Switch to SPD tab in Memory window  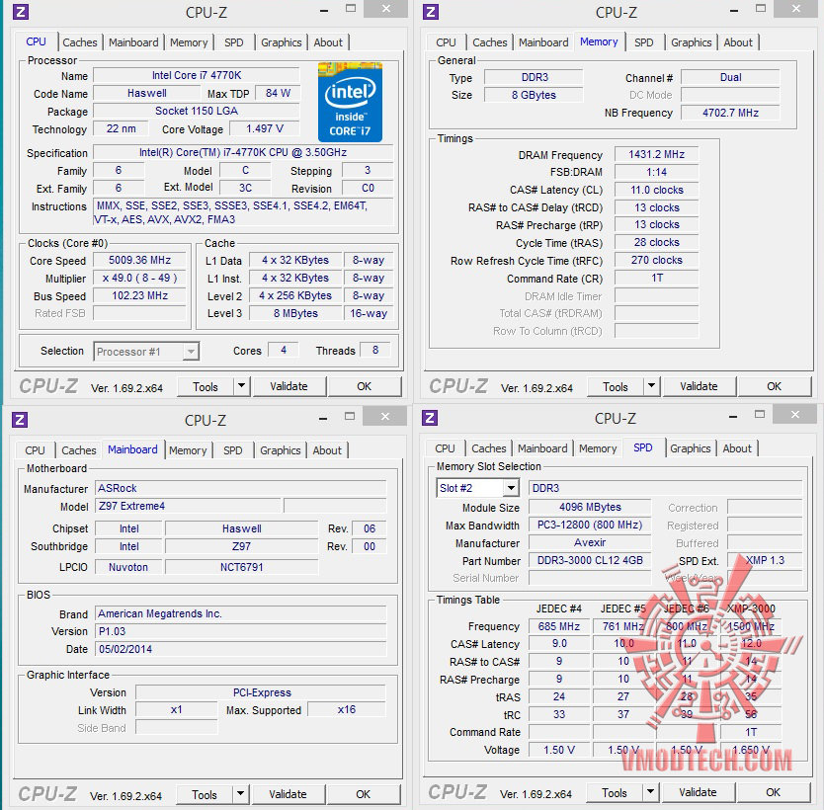pos(644,42)
